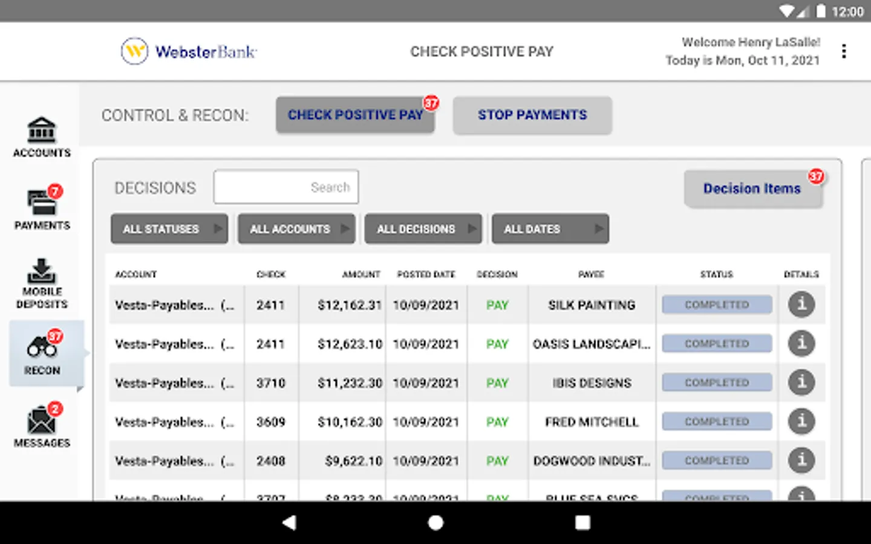This screenshot has height=544, width=871.
Task: Click COMPLETED status for IBIS DESIGNS
Action: [717, 383]
